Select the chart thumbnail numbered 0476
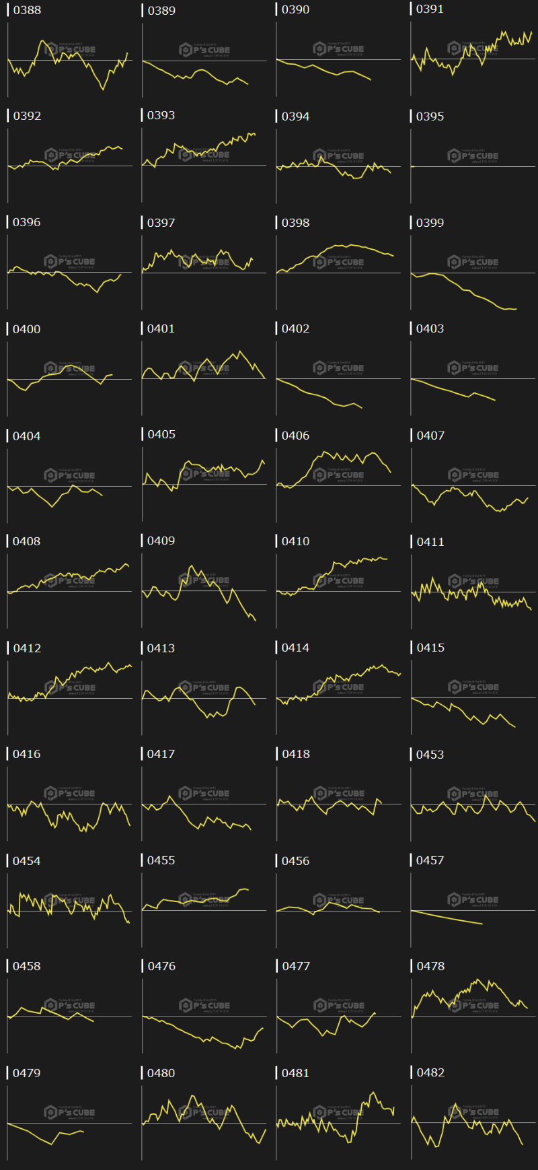Screen dimensions: 538x1170 pos(204,1016)
